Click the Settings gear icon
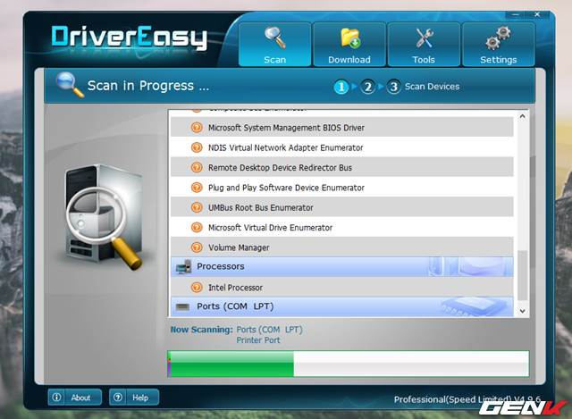This screenshot has width=572, height=419. pos(498,38)
